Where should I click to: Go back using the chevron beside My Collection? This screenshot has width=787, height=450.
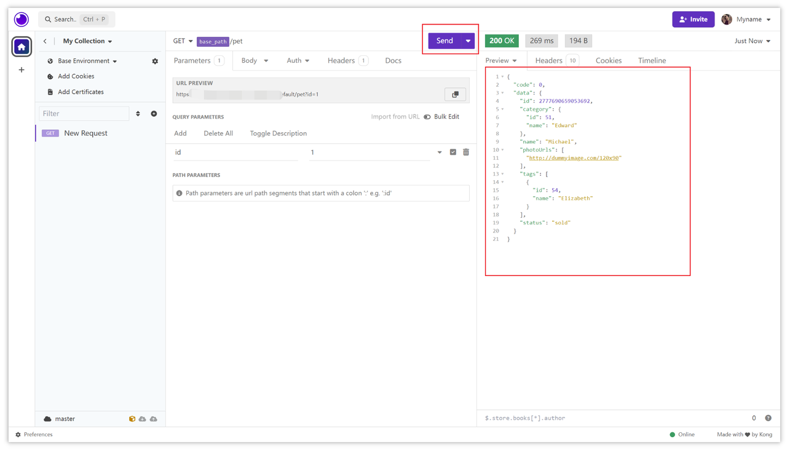point(45,41)
